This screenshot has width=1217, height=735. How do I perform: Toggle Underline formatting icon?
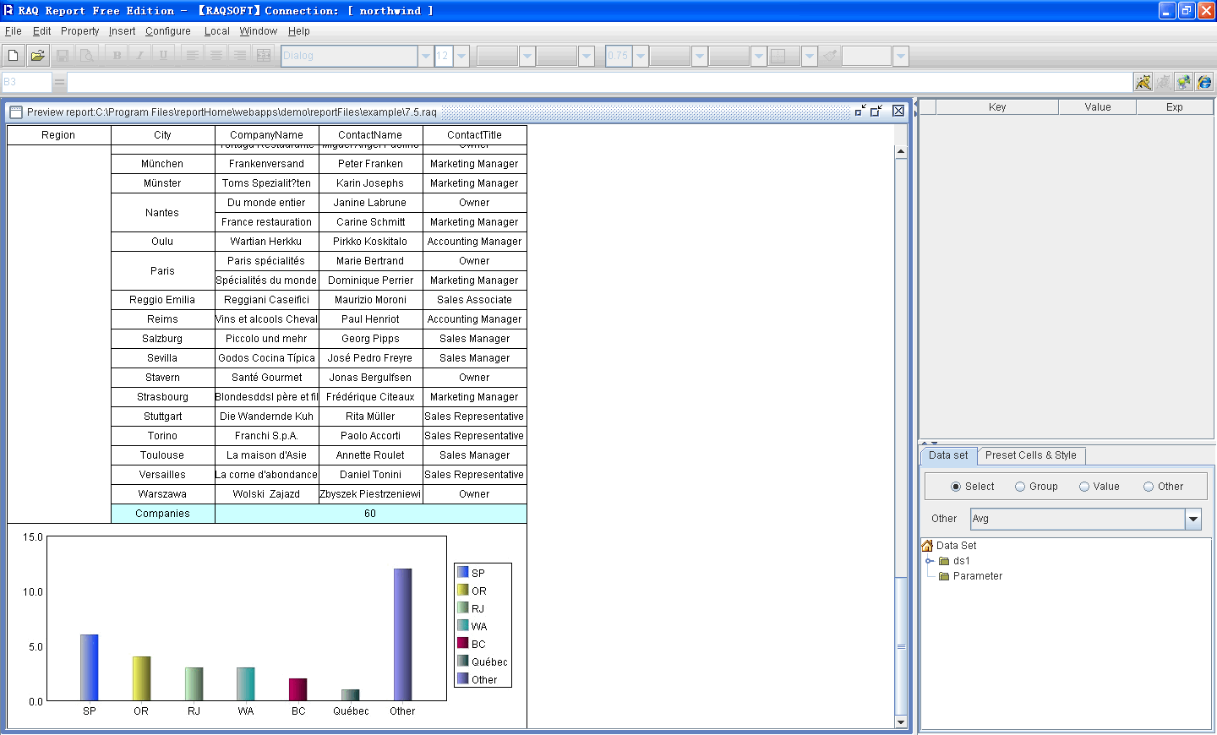163,56
